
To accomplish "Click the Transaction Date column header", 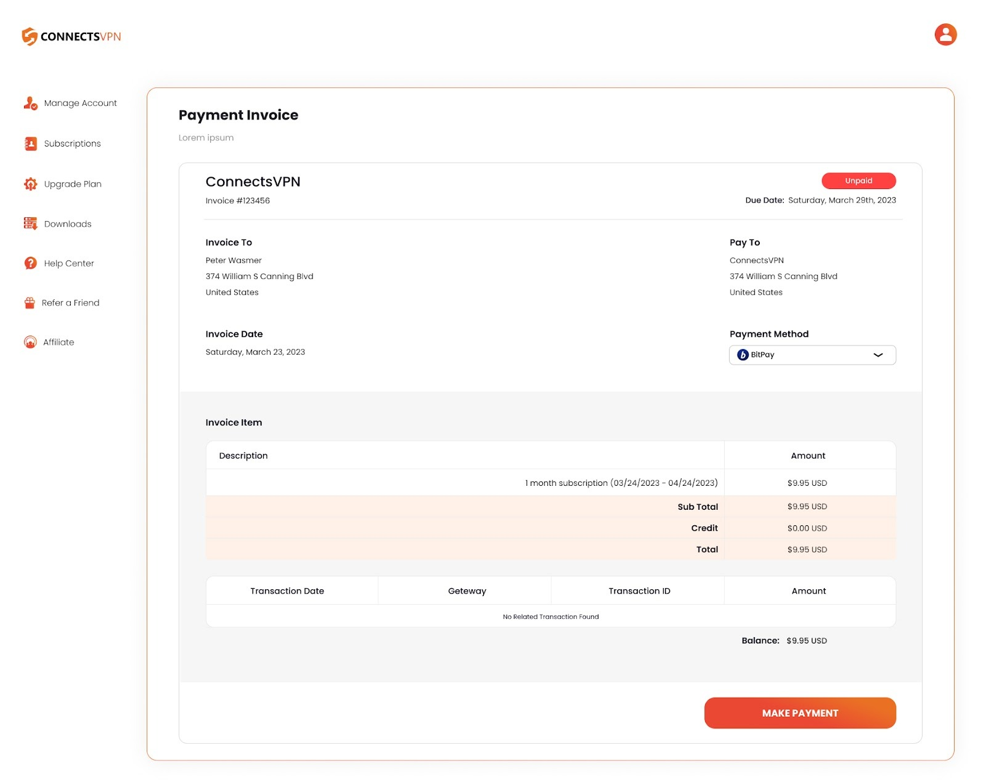I will [286, 591].
